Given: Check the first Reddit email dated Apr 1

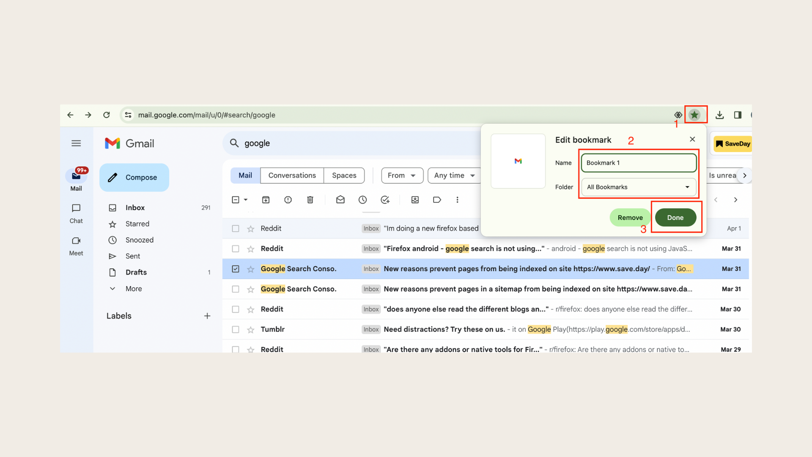Looking at the screenshot, I should click(x=236, y=228).
